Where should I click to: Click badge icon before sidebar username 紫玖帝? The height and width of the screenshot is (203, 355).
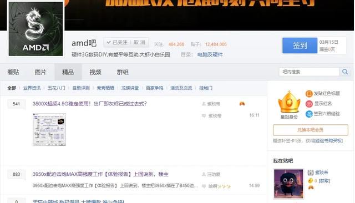point(311,172)
